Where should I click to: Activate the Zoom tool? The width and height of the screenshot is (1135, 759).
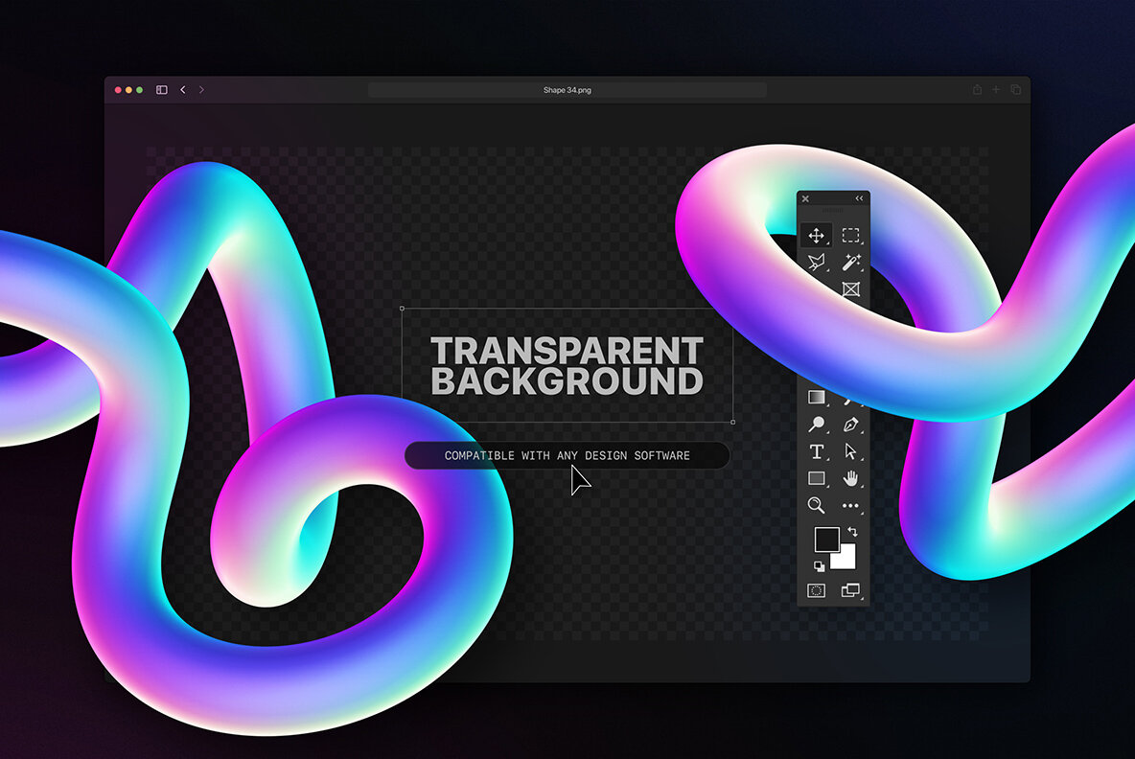(817, 505)
